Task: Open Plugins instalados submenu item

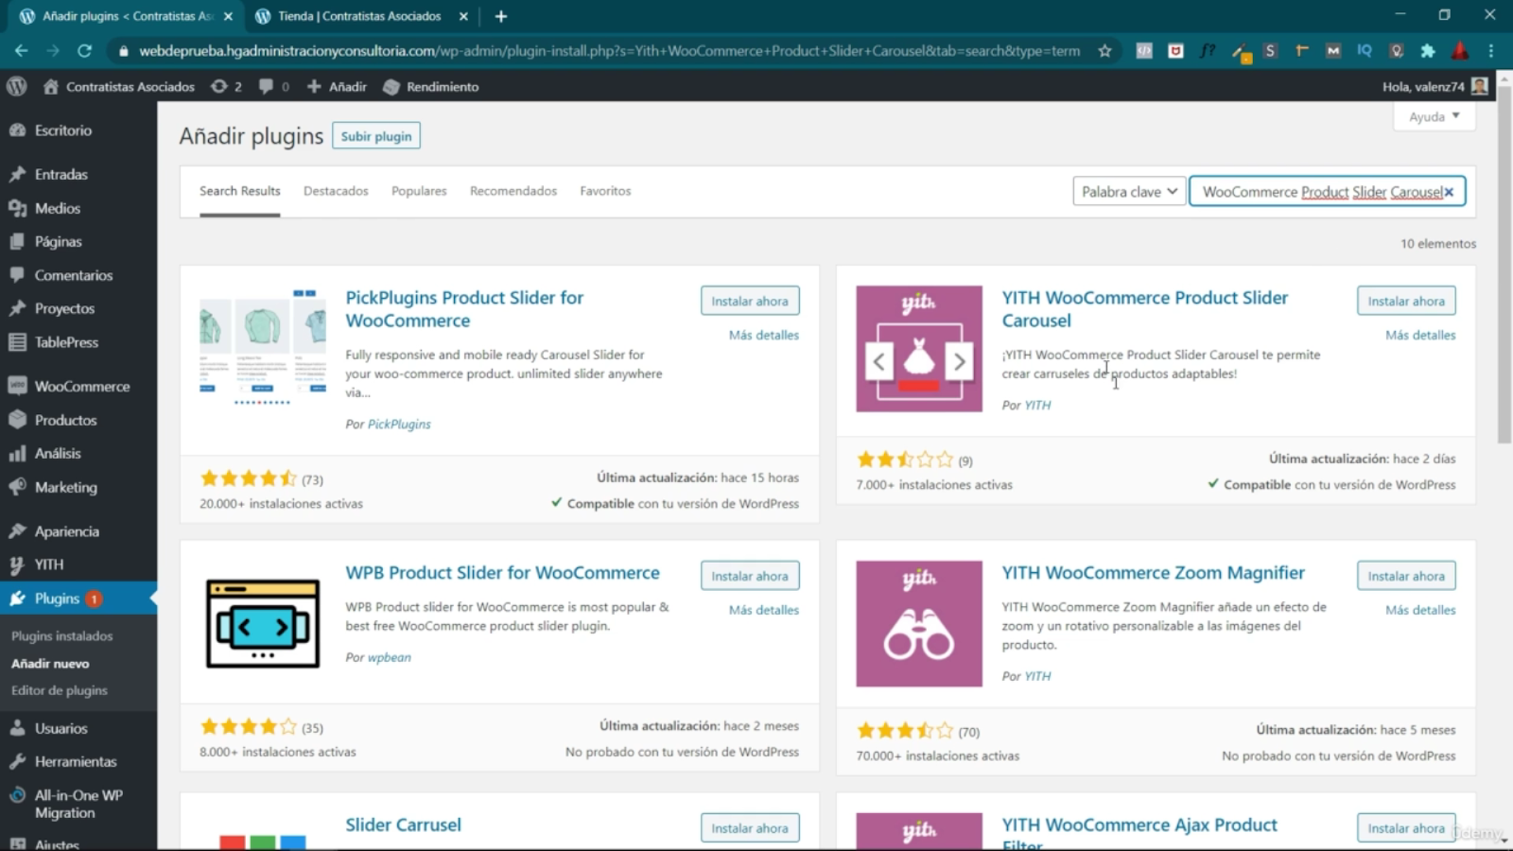Action: tap(62, 636)
